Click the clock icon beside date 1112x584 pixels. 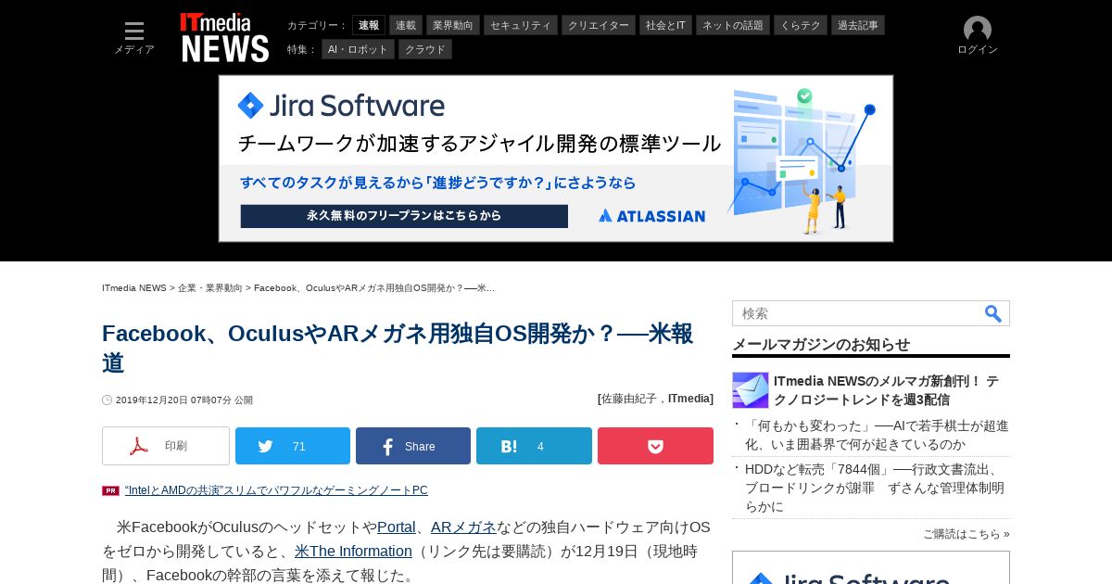[x=107, y=400]
